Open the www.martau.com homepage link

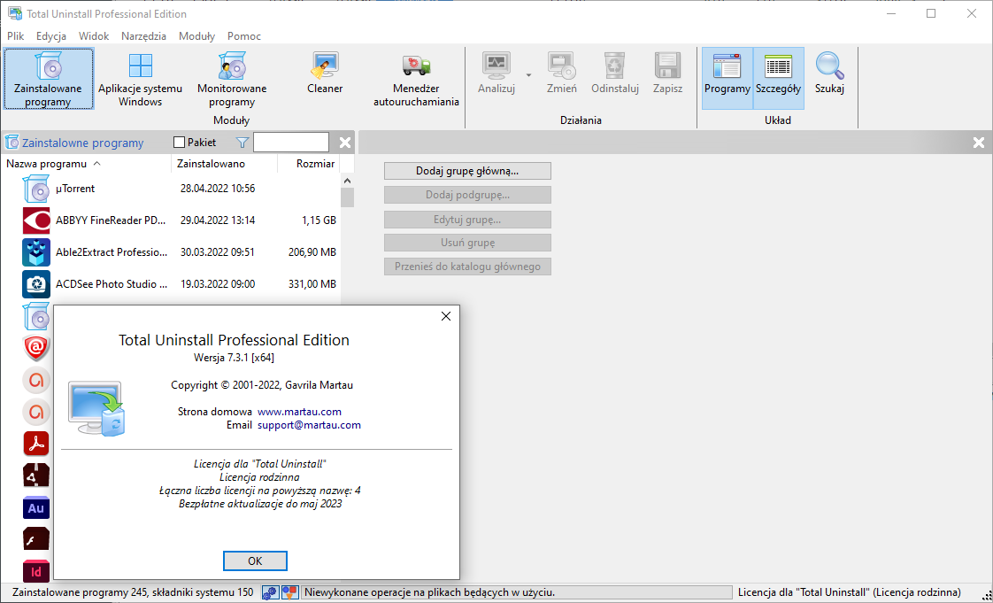coord(299,412)
